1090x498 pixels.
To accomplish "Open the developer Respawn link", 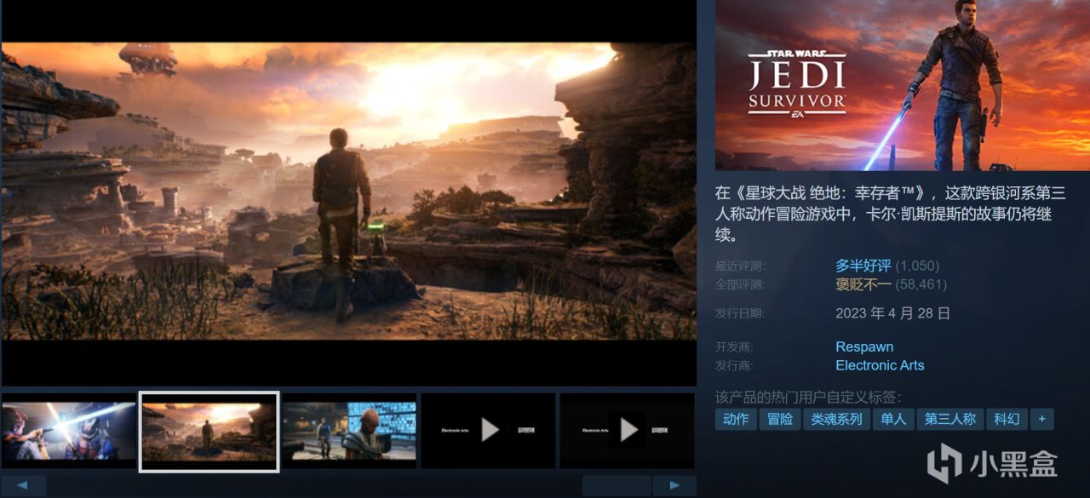I will point(864,346).
